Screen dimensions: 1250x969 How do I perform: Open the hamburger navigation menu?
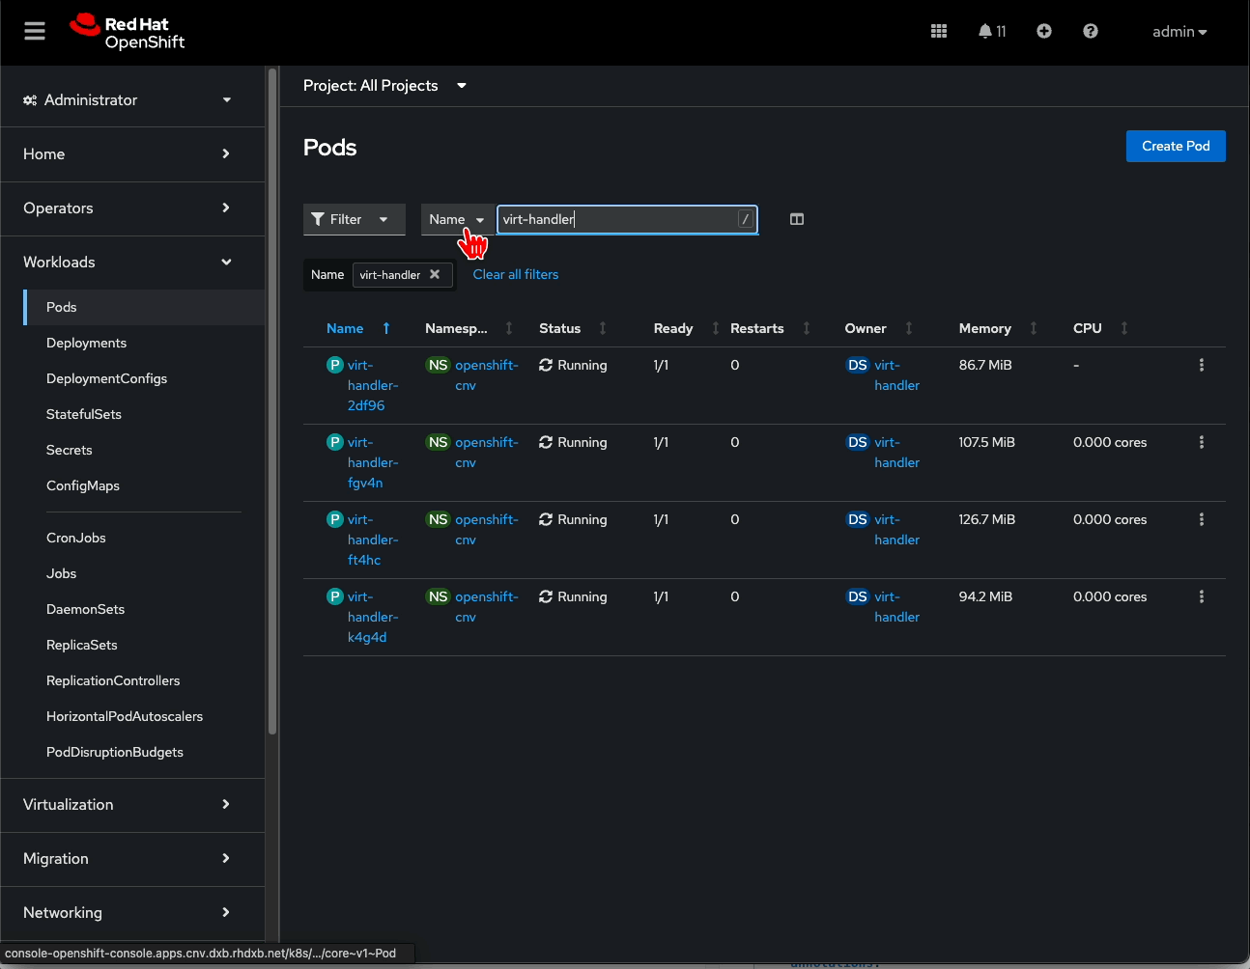35,31
